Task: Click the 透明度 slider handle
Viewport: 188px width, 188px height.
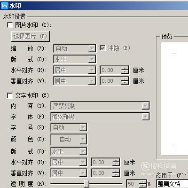Action: click(x=86, y=184)
